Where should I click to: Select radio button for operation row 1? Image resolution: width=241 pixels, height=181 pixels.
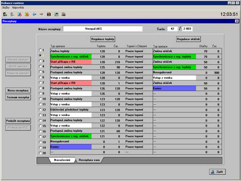tap(40, 50)
